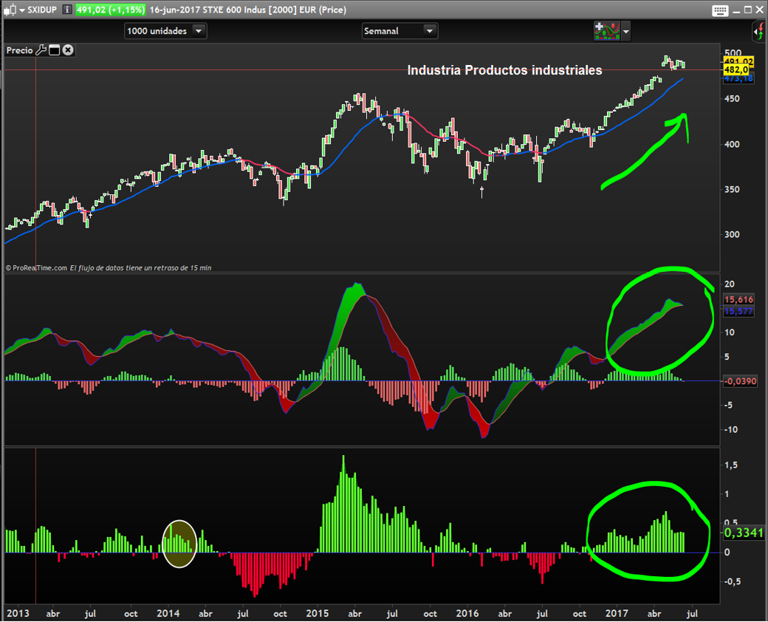Click the -0,0390 histogram value label
Screen dimensions: 768x622
[x=740, y=381]
